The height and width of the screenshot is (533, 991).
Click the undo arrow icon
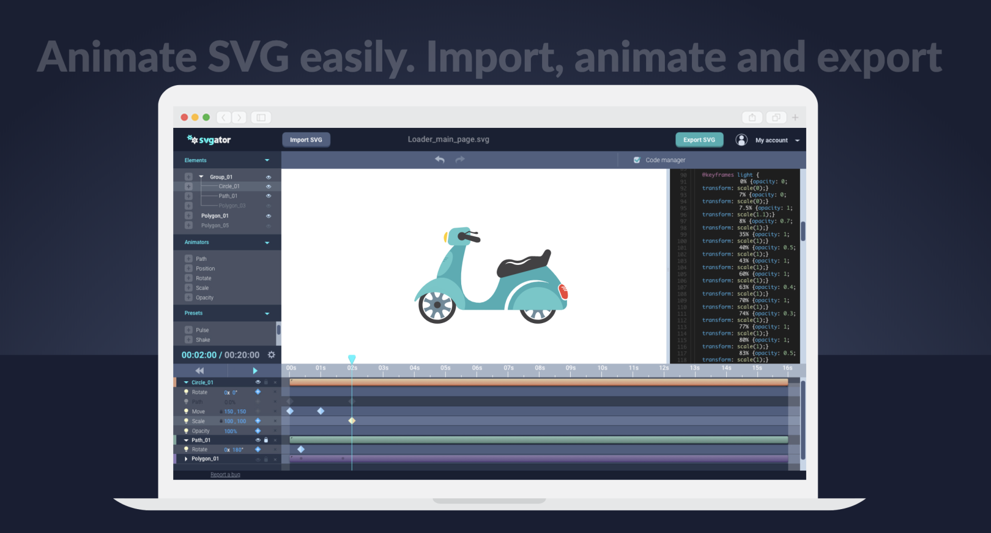pyautogui.click(x=440, y=160)
